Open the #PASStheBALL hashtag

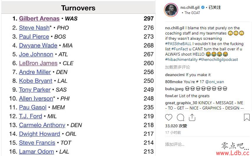[178, 44]
